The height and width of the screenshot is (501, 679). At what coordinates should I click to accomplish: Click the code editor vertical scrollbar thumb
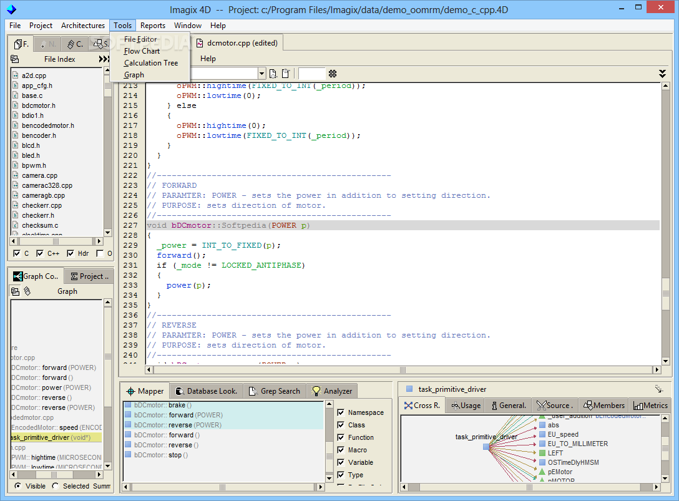(665, 294)
